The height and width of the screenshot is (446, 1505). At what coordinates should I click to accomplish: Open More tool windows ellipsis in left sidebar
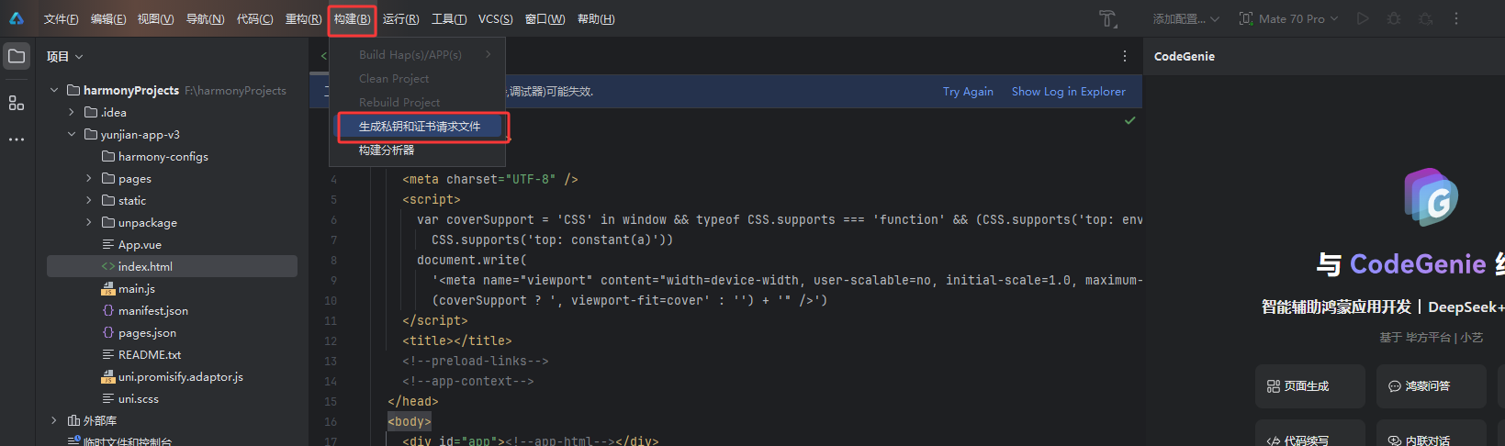click(17, 139)
